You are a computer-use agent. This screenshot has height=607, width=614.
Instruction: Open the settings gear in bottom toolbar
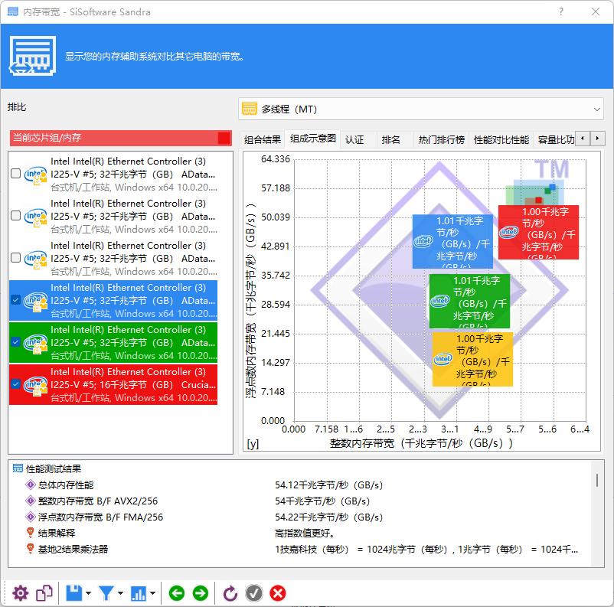click(x=21, y=593)
